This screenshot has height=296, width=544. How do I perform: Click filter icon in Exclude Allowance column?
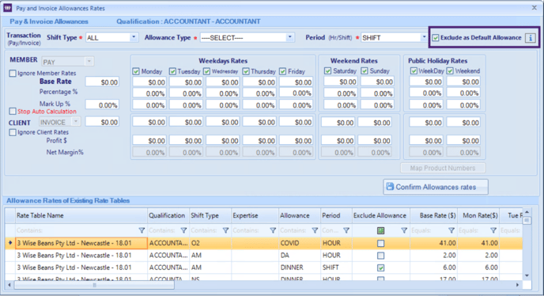click(404, 230)
